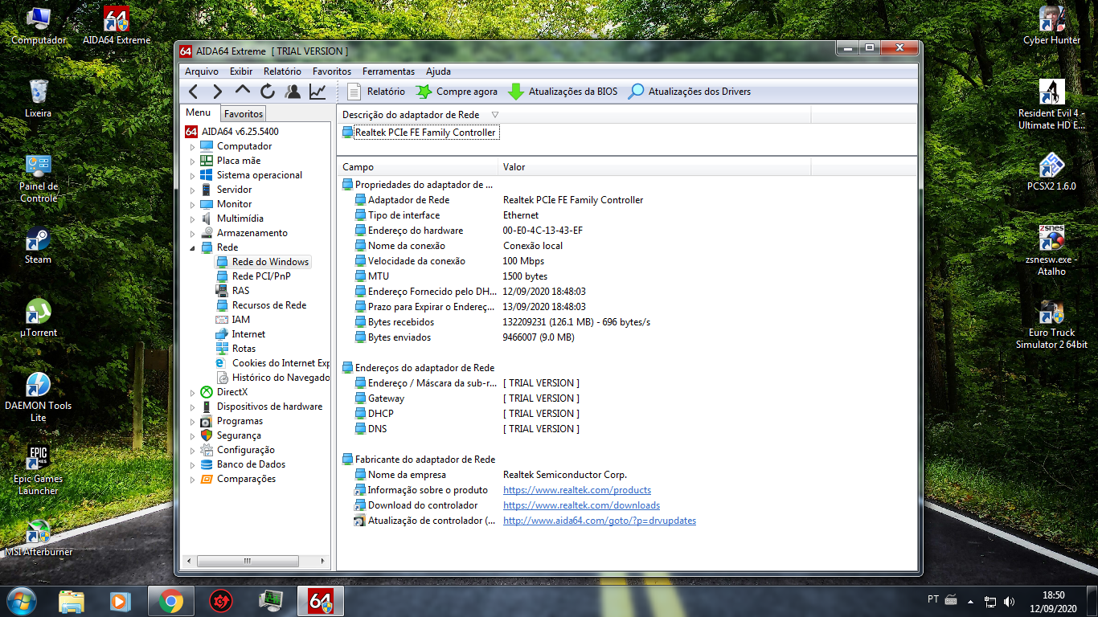Select the Menu tab
1098x617 pixels.
pos(199,113)
